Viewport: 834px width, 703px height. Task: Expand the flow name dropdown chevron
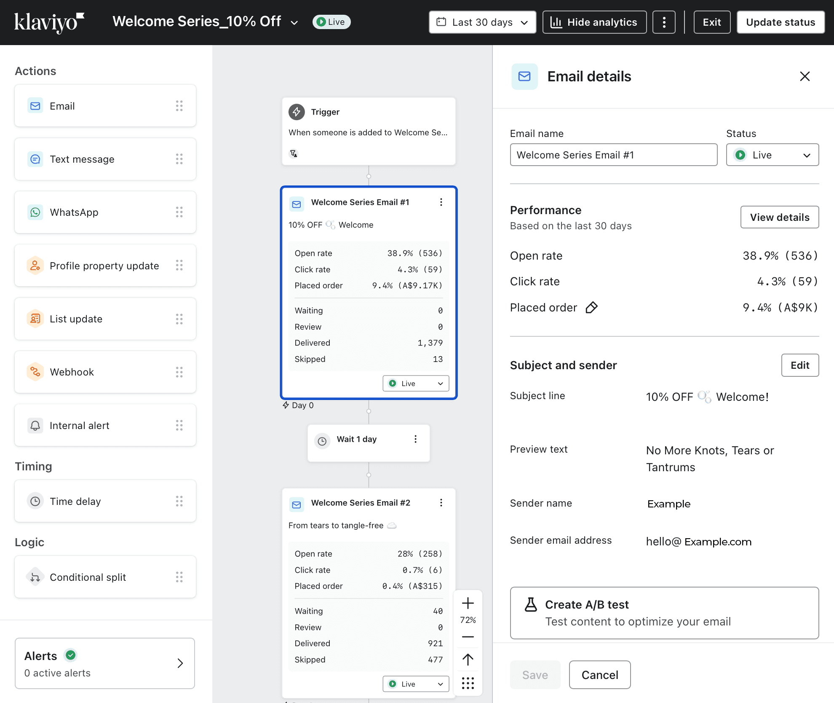coord(294,23)
